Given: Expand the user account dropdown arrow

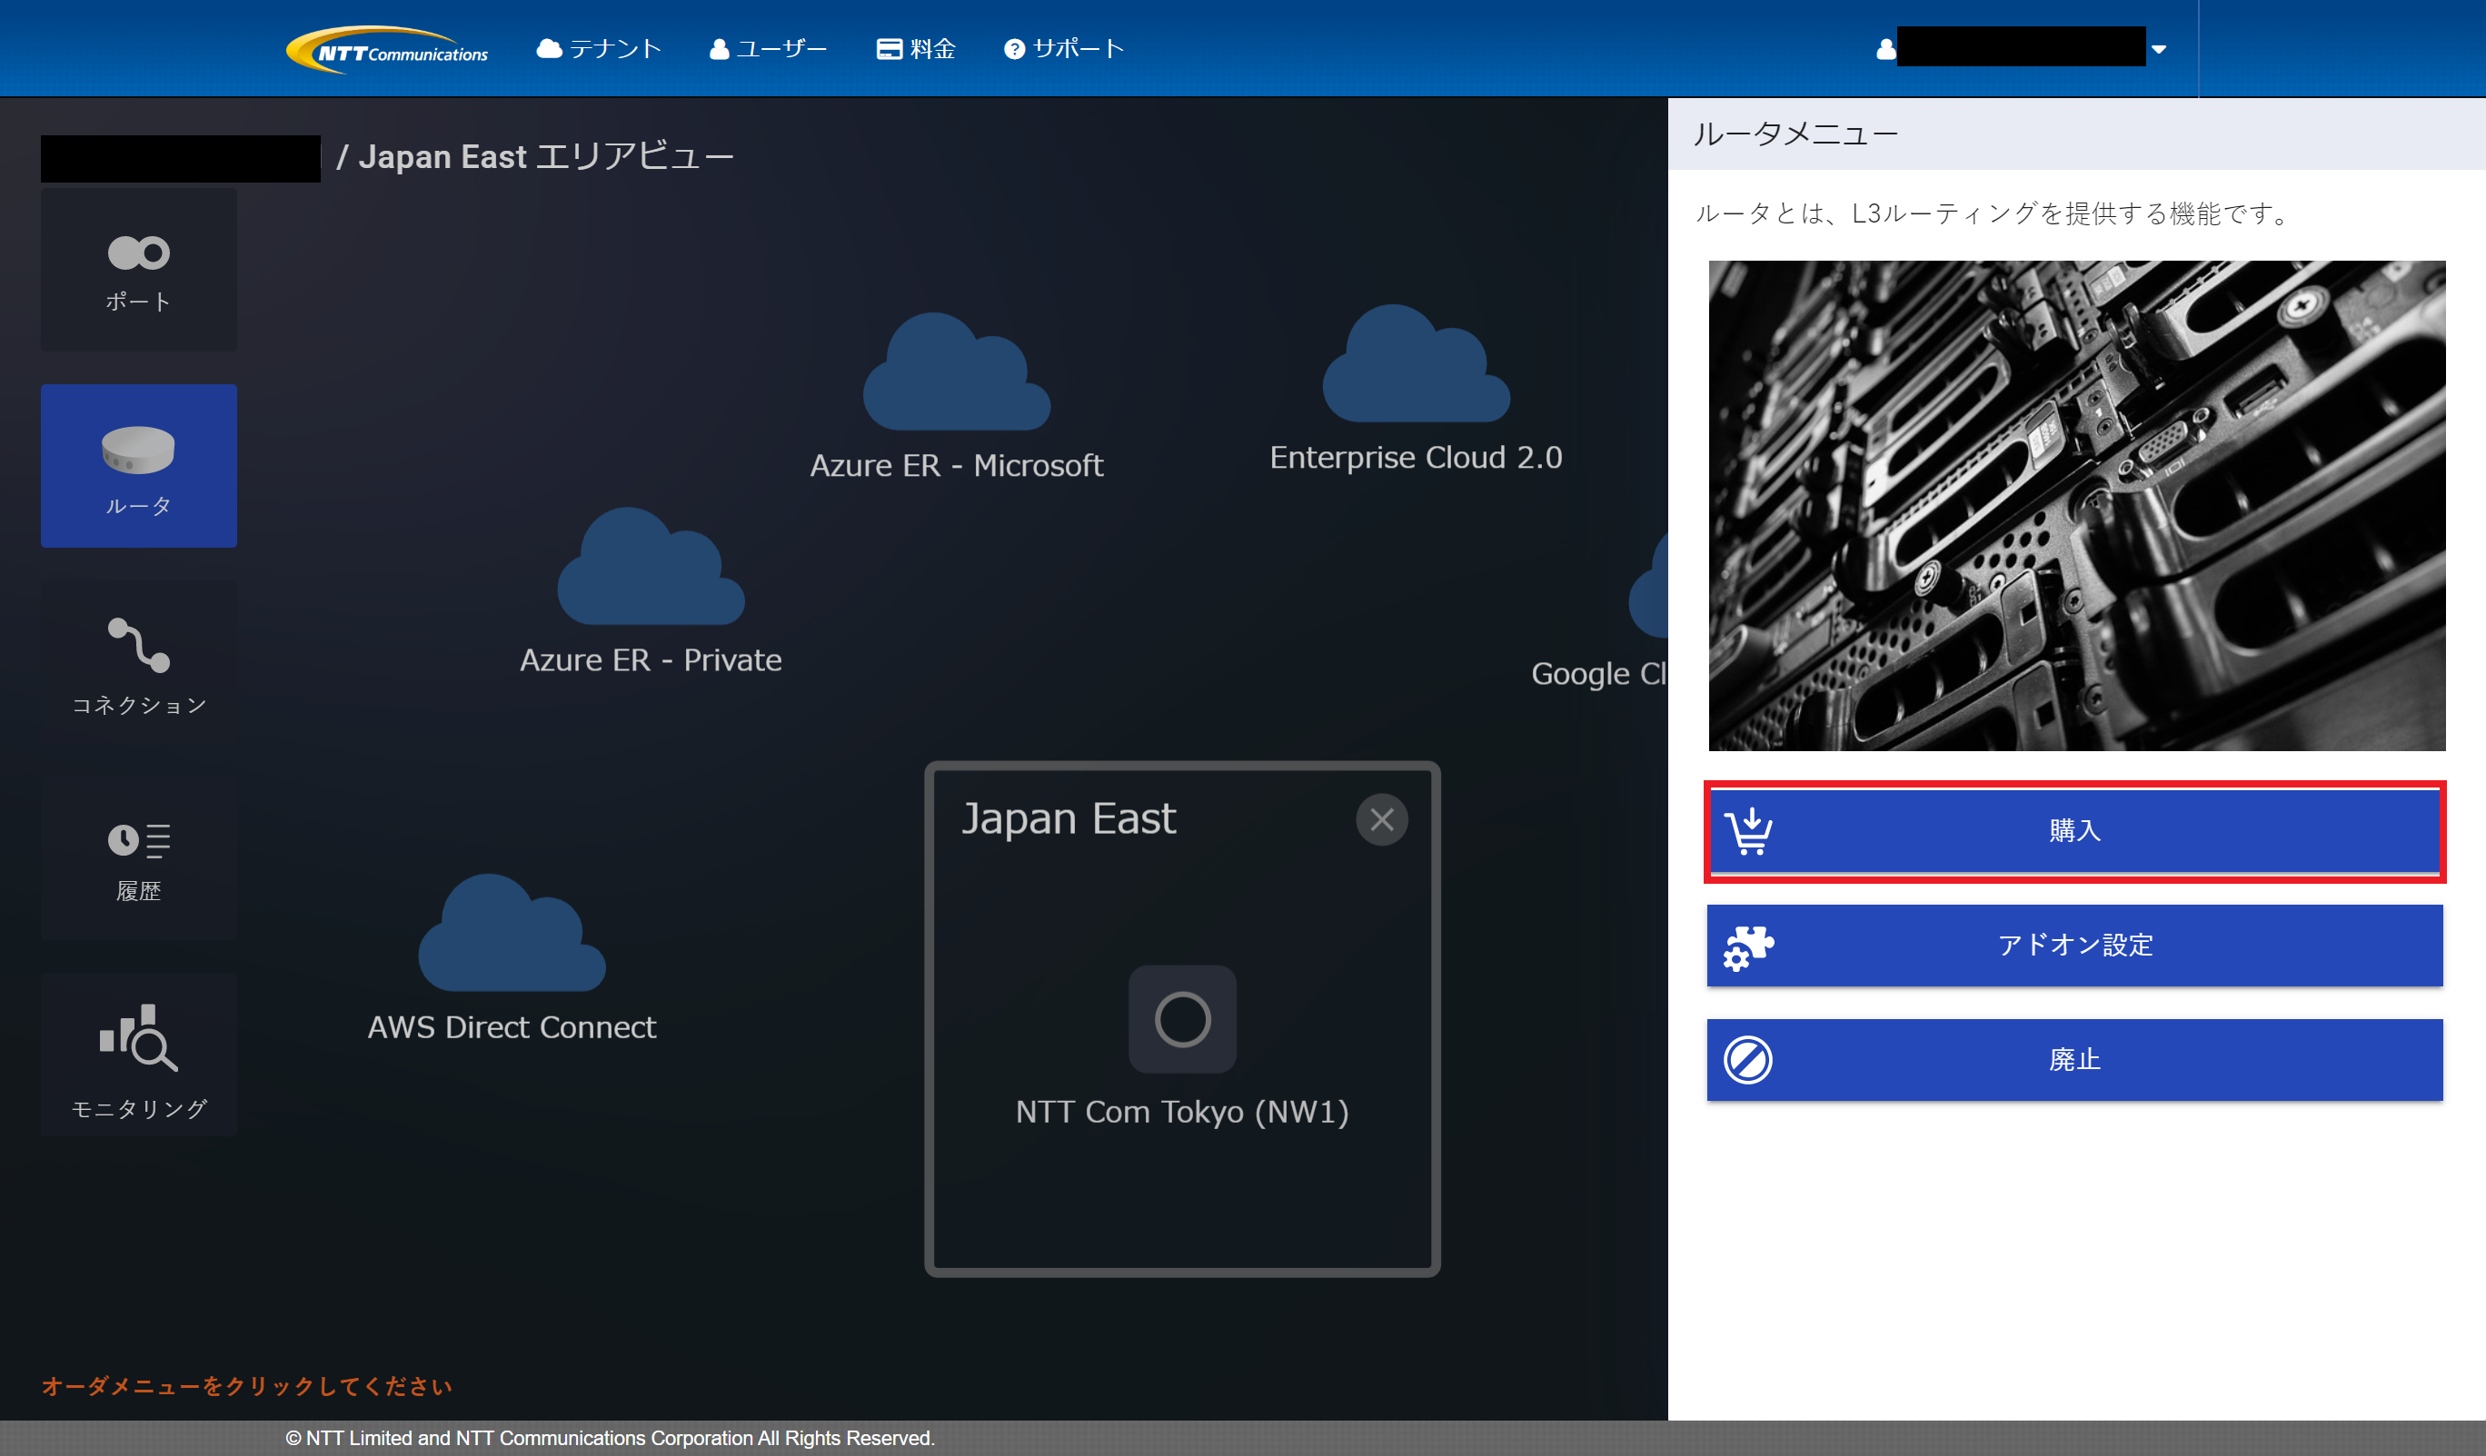Looking at the screenshot, I should click(2159, 49).
